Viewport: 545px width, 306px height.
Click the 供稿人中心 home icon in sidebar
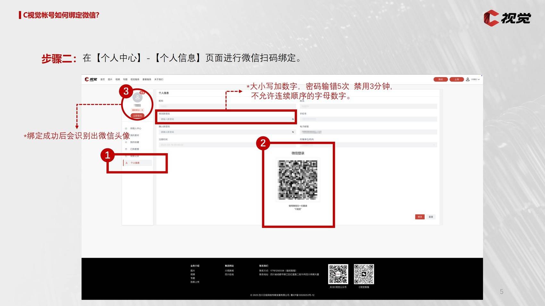click(x=126, y=128)
